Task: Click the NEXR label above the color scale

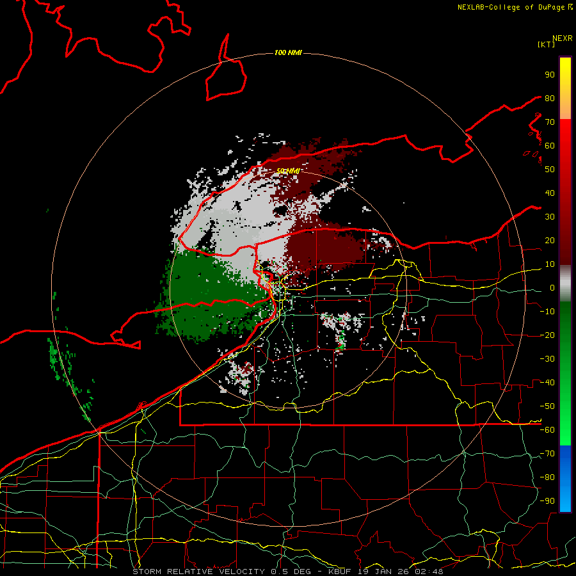Action: (563, 38)
